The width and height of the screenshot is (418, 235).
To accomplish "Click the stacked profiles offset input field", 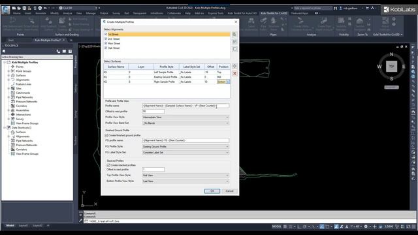I will click(x=153, y=170).
